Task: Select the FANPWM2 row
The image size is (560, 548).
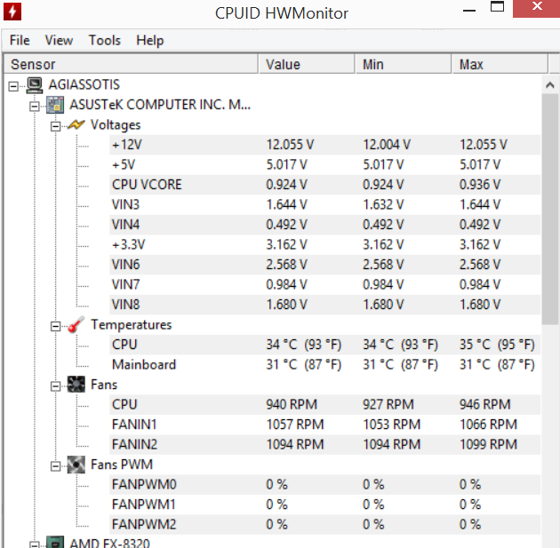Action: (325, 524)
